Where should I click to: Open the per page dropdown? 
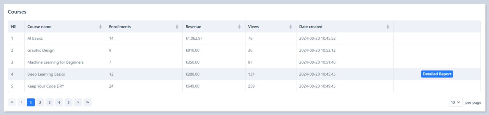pos(455,102)
